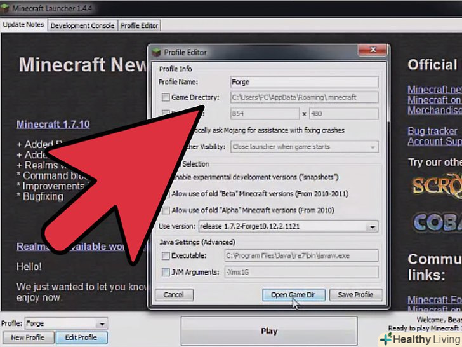The height and width of the screenshot is (347, 462).
Task: Click the Profile Name field containing Forge
Action: coord(305,82)
